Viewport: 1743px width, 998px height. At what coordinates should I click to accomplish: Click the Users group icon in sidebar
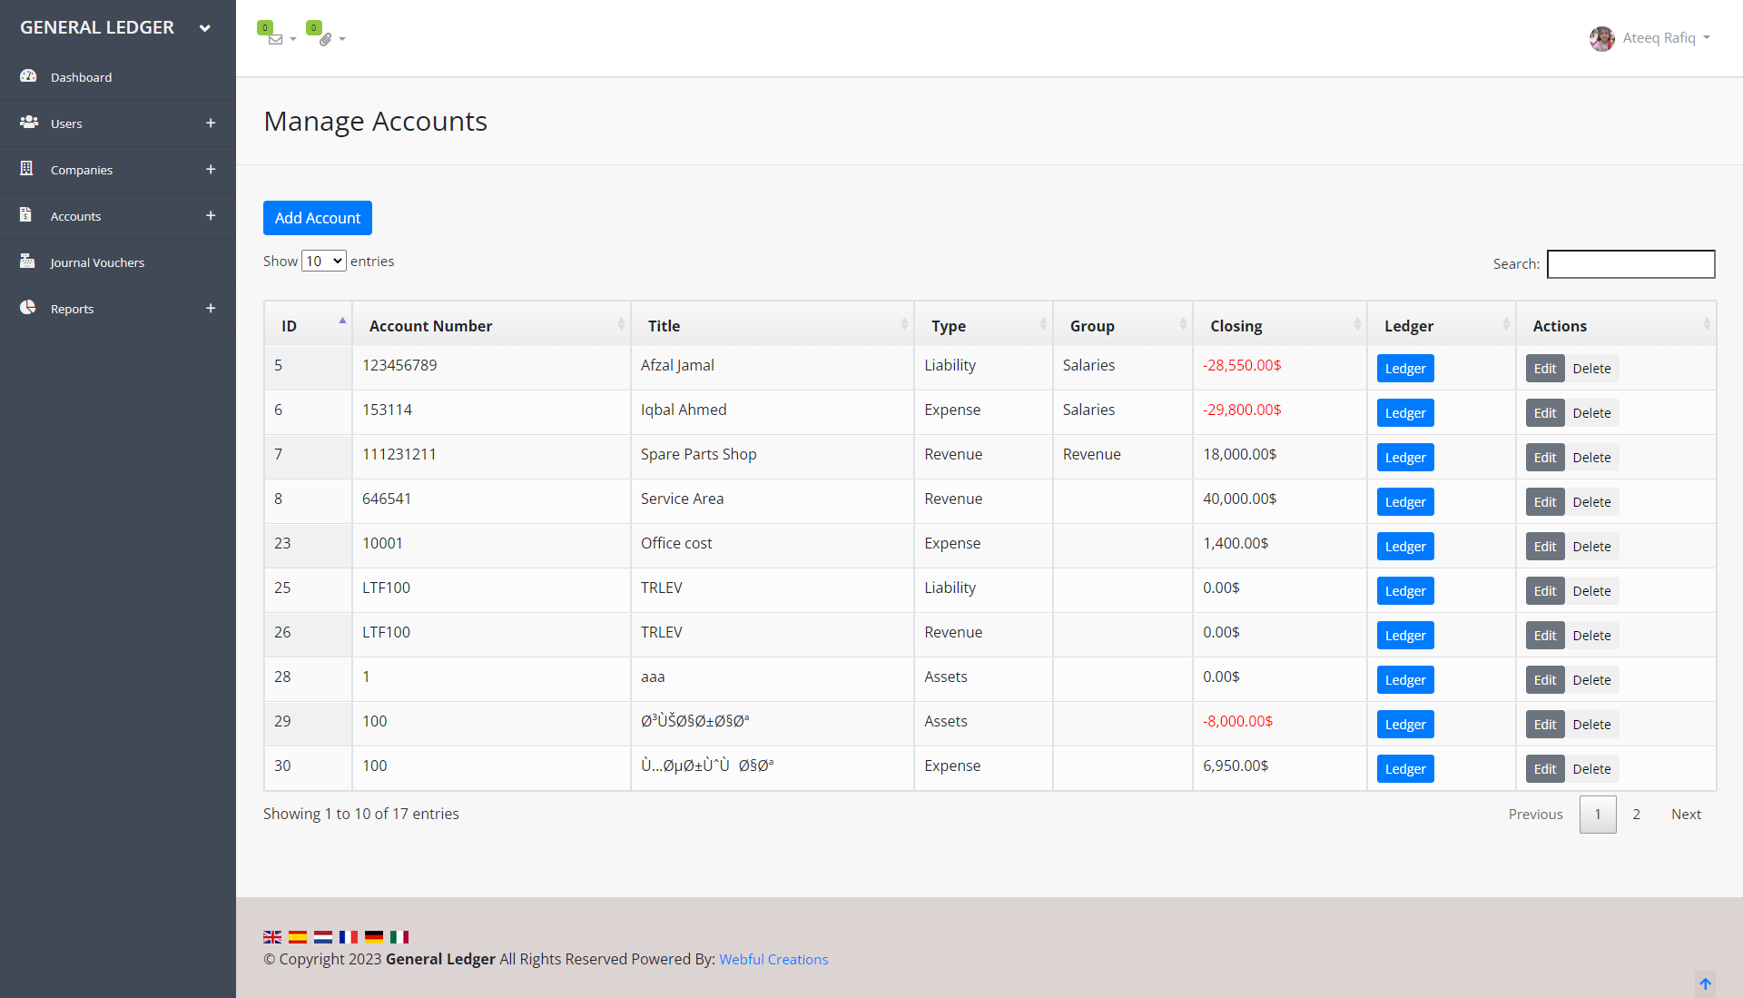[28, 122]
